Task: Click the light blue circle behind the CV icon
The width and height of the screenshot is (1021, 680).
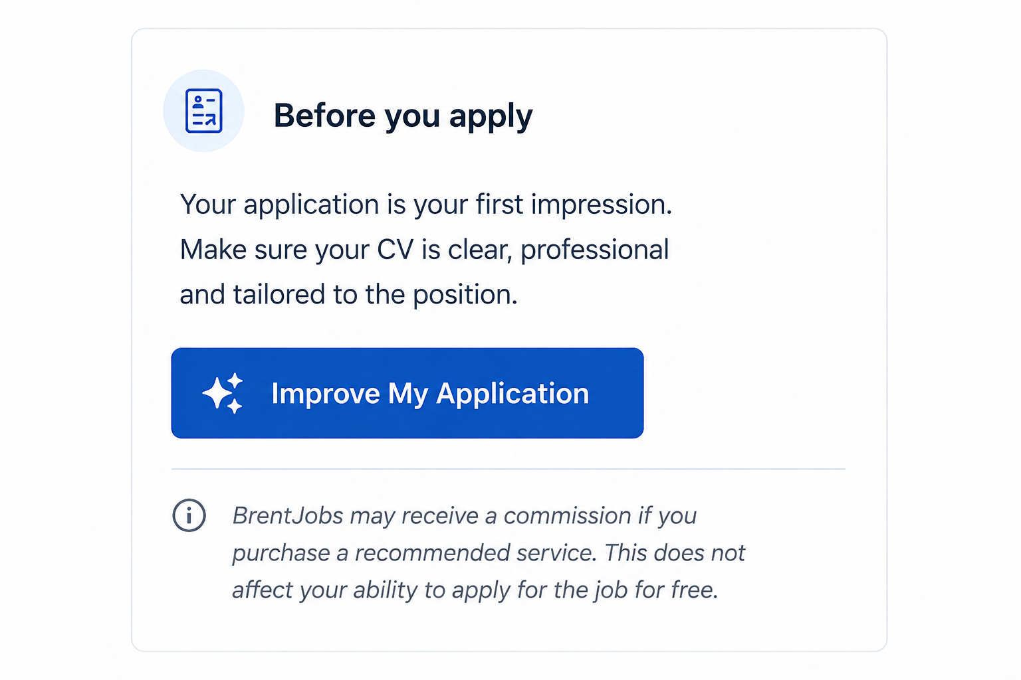Action: (203, 111)
